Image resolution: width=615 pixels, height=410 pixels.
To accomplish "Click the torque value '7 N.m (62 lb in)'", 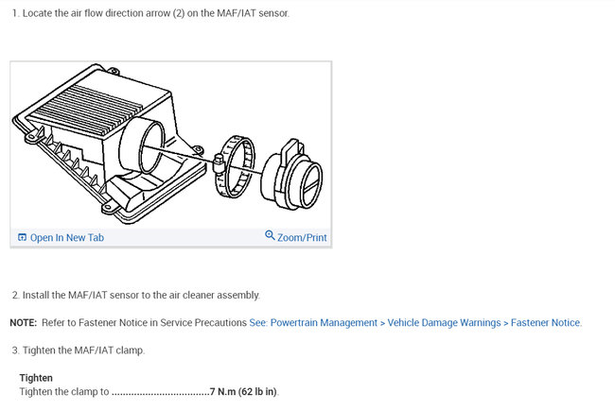I will (243, 392).
